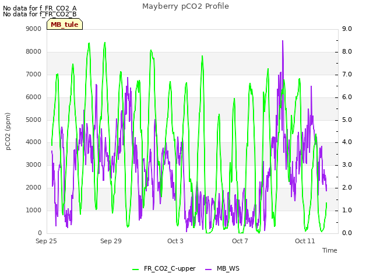The height and width of the screenshot is (280, 373).
Task: Click the 'No data for f_FR_CO2_B' message
Action: [40, 14]
